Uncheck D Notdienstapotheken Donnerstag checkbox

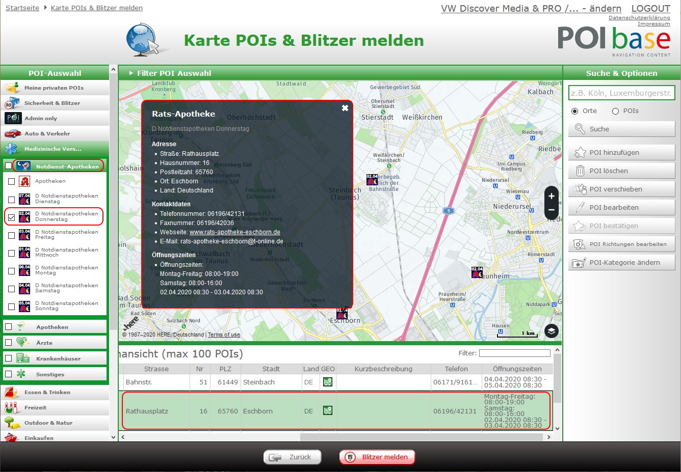12,217
